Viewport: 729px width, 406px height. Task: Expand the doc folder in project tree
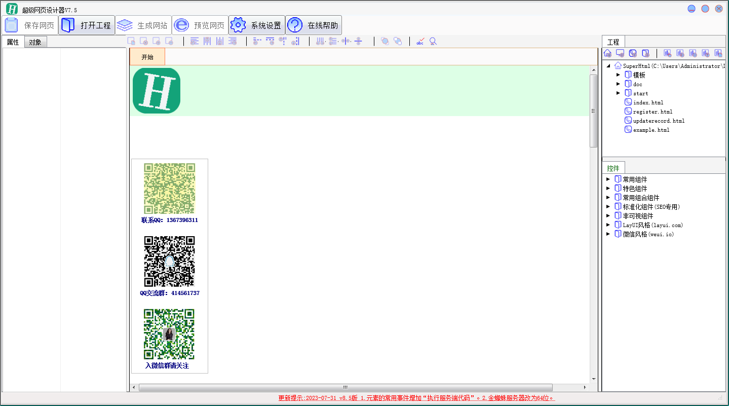[x=618, y=84]
